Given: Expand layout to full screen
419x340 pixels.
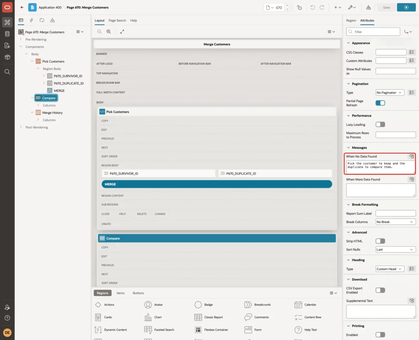Looking at the screenshot, I should click(x=122, y=32).
